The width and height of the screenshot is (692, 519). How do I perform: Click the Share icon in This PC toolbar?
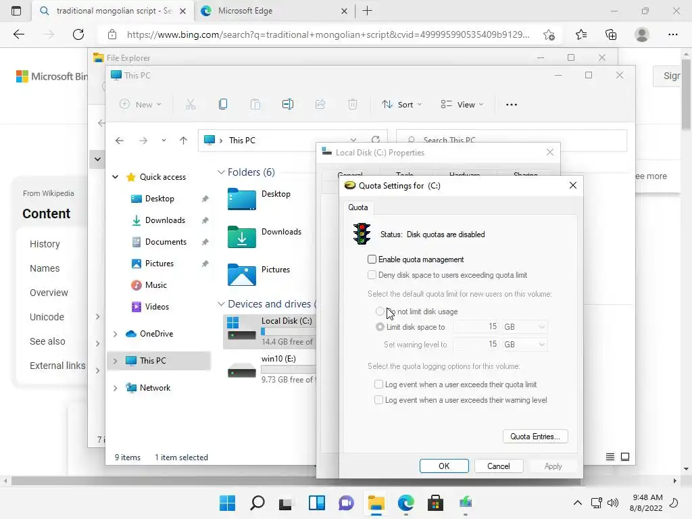320,105
